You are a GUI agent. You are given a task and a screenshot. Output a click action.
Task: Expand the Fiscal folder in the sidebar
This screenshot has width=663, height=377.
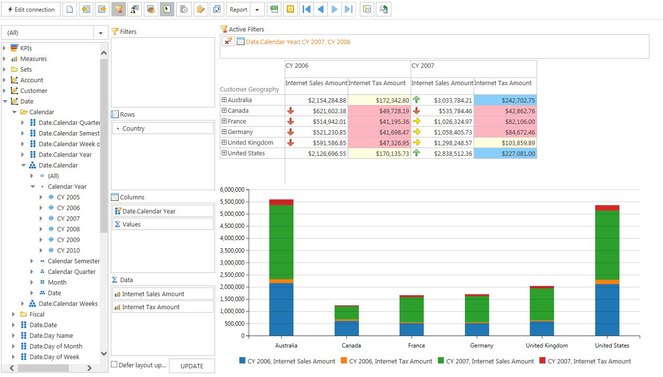[14, 314]
